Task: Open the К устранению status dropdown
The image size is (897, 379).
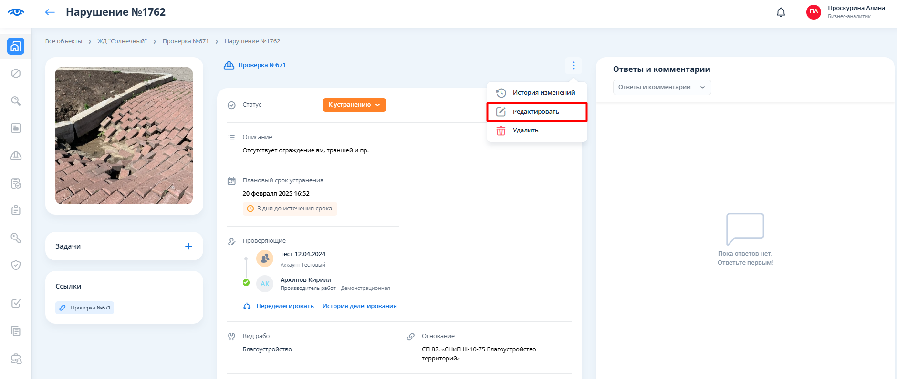Action: pos(354,105)
